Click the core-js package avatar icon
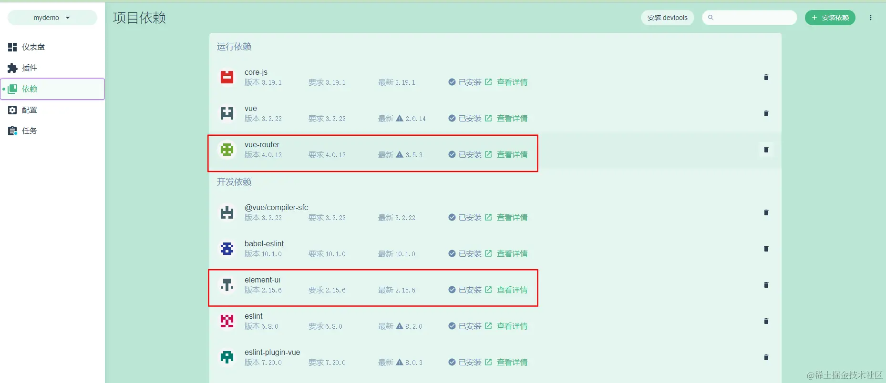 tap(227, 77)
